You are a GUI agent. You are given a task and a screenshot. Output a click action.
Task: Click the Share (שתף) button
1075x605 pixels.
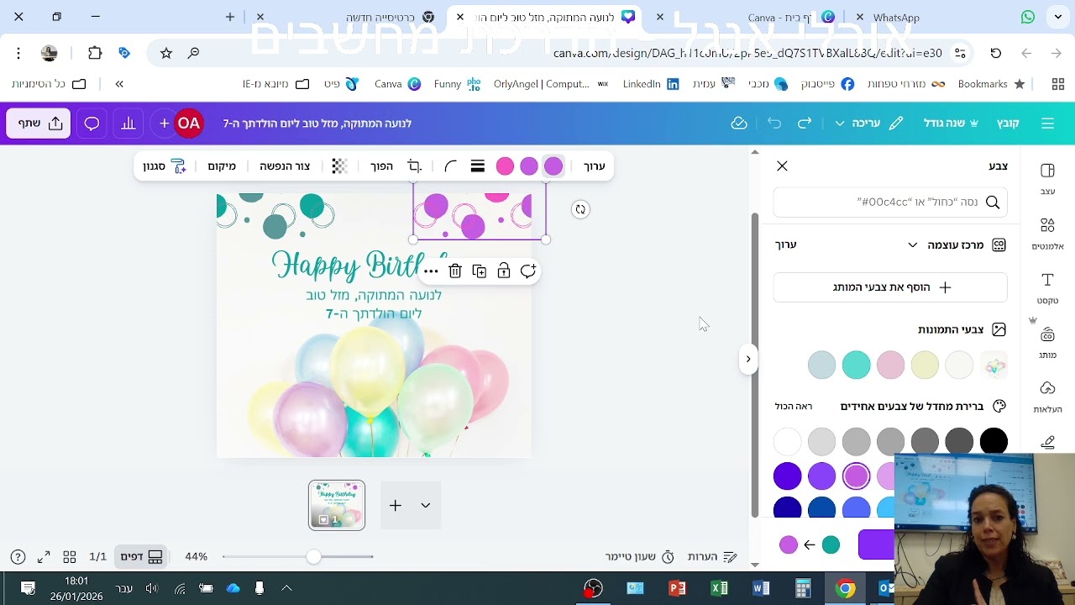click(x=39, y=124)
